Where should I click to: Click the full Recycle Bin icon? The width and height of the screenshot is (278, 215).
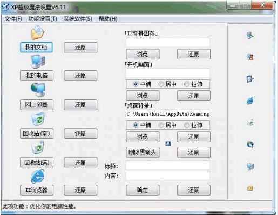38,147
